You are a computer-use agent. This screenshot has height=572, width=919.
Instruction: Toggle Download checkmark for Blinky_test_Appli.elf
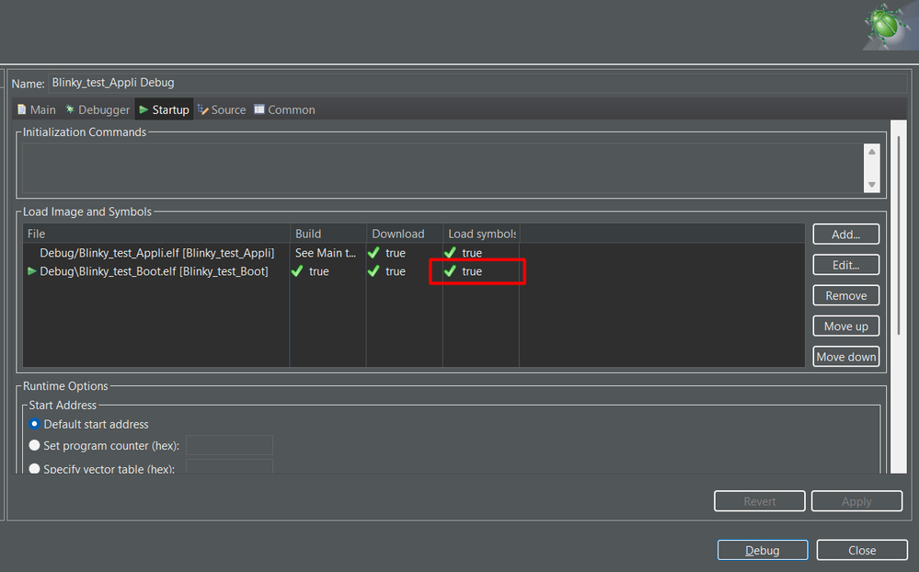click(373, 253)
